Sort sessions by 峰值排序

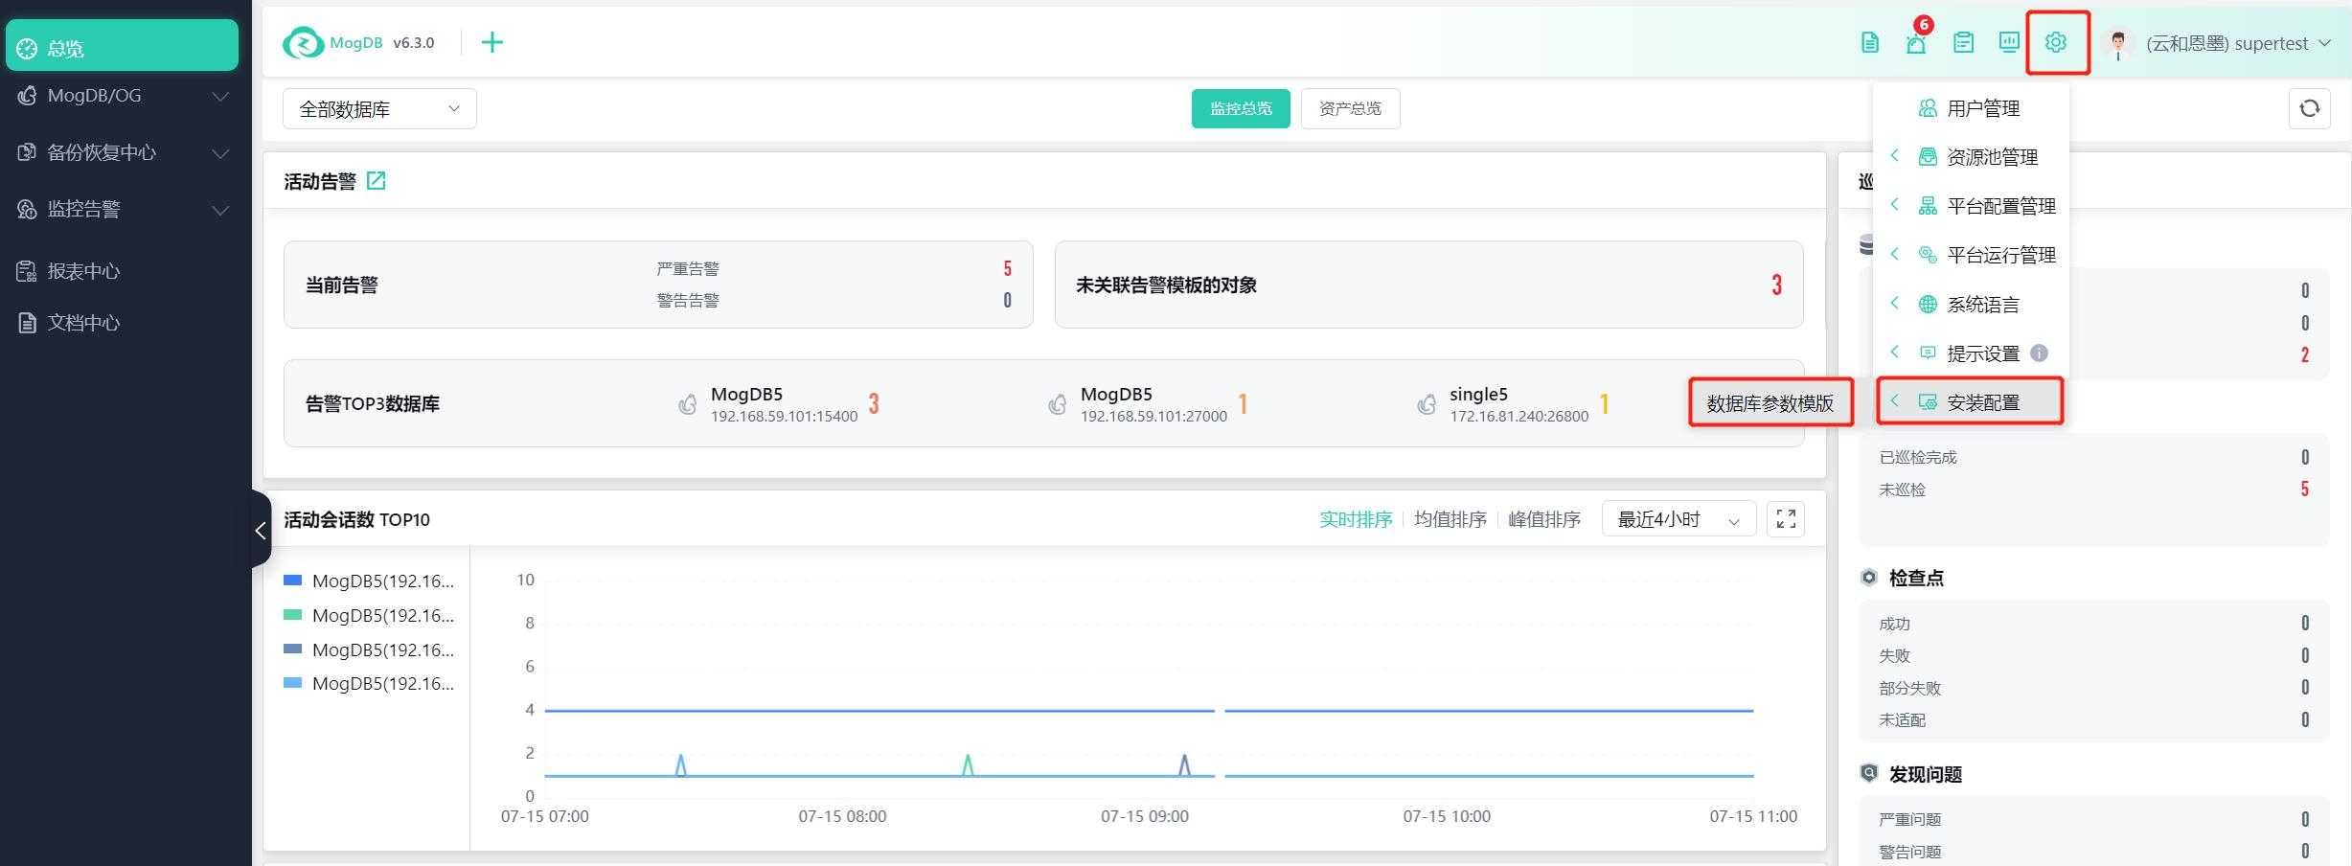click(1544, 519)
